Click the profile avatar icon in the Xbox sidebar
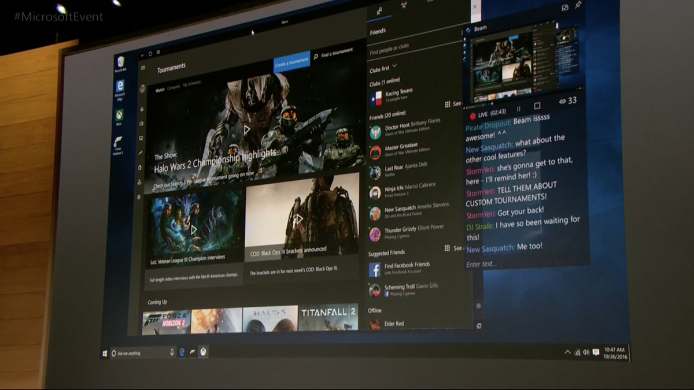The height and width of the screenshot is (390, 694). (x=142, y=88)
